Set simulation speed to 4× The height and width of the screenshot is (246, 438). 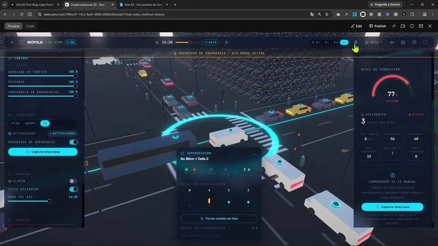344,42
